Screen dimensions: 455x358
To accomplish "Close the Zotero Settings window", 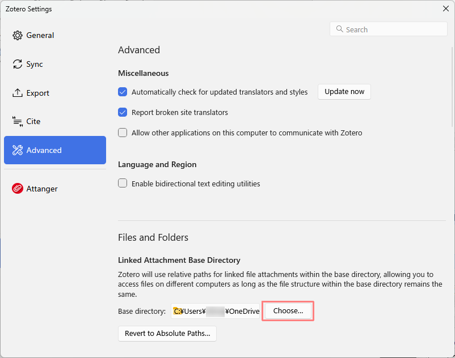I will click(445, 8).
